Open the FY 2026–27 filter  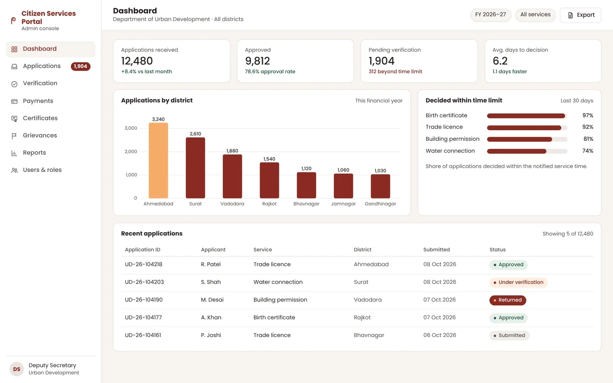(x=490, y=15)
